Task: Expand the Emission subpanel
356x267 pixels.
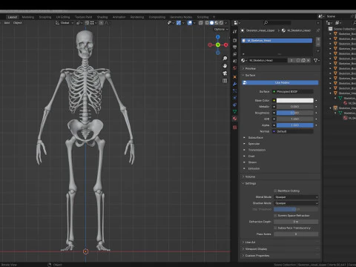Action: point(253,168)
